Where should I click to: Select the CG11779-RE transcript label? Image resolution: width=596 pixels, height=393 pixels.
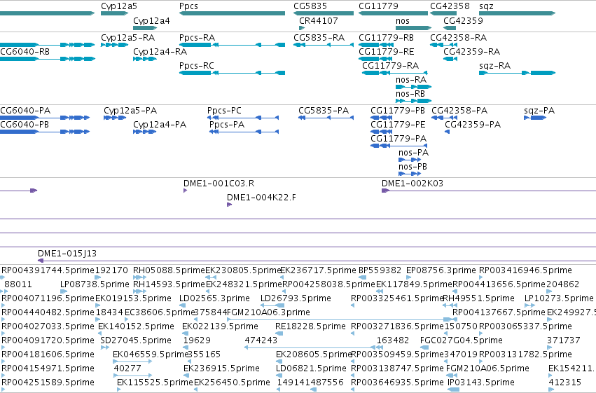(x=387, y=51)
